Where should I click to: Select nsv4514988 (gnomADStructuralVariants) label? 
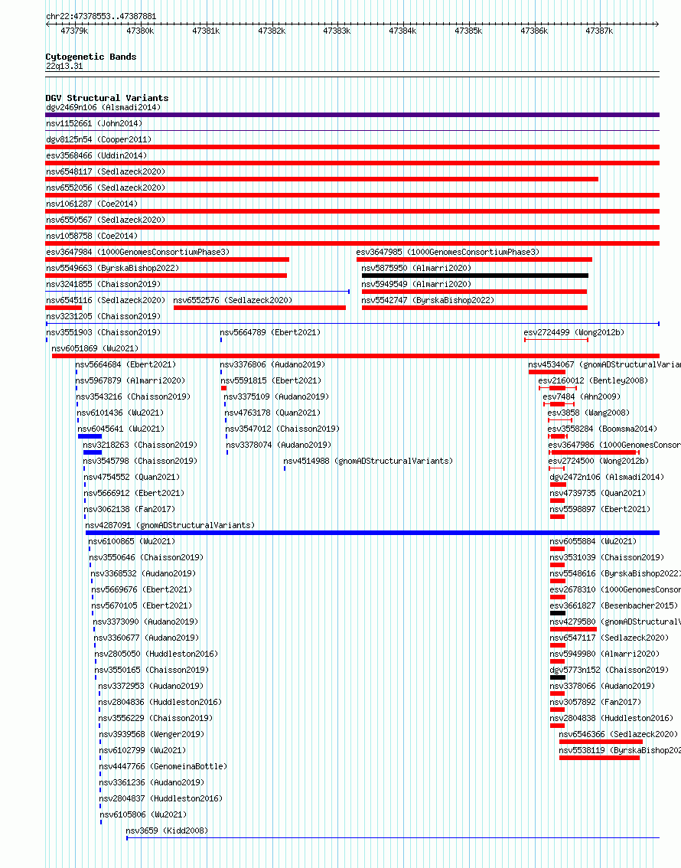[x=368, y=461]
